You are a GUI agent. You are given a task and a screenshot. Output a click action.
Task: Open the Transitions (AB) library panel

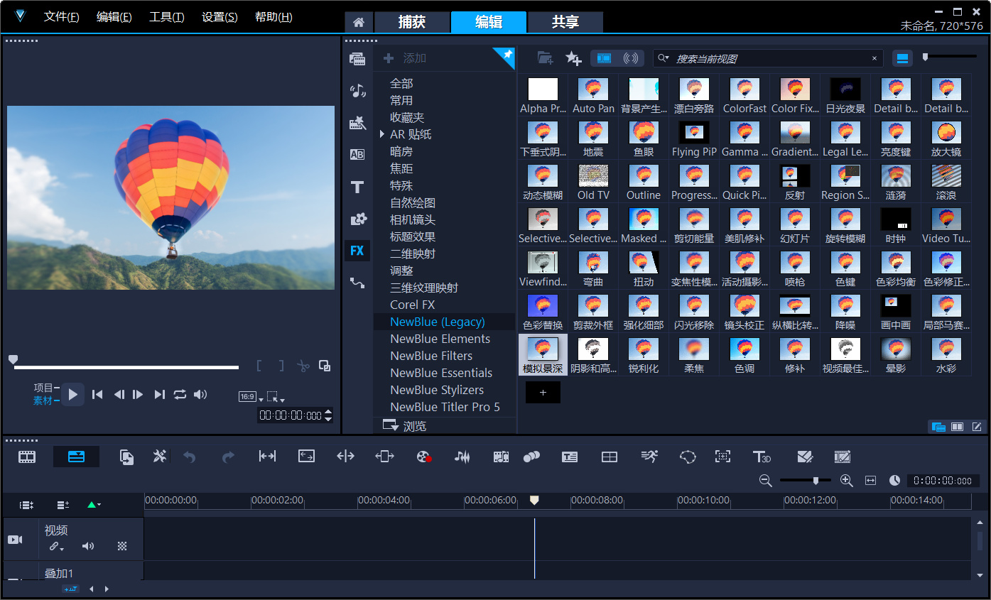point(357,155)
